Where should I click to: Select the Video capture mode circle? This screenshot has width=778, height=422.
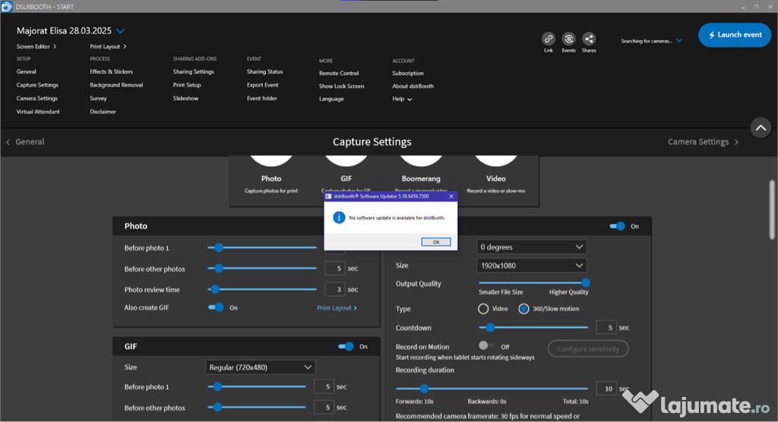click(x=495, y=160)
